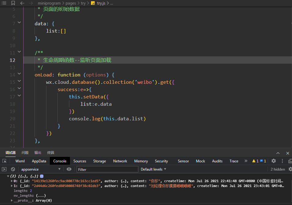Fold the setData call at line 17

[19, 96]
